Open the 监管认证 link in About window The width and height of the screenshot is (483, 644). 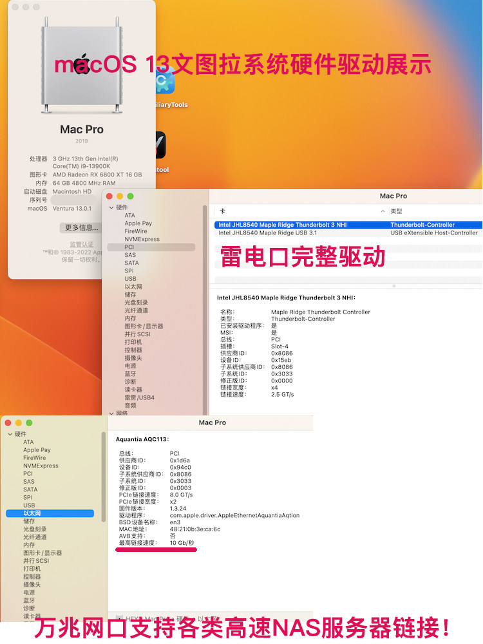click(81, 244)
